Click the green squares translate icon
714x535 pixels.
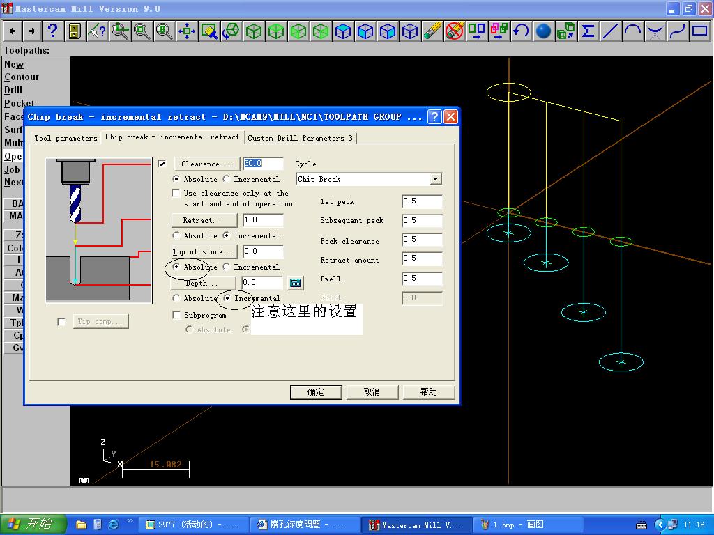pos(476,31)
